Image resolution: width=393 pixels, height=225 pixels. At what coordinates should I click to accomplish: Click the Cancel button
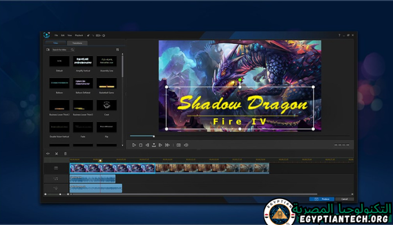(345, 199)
